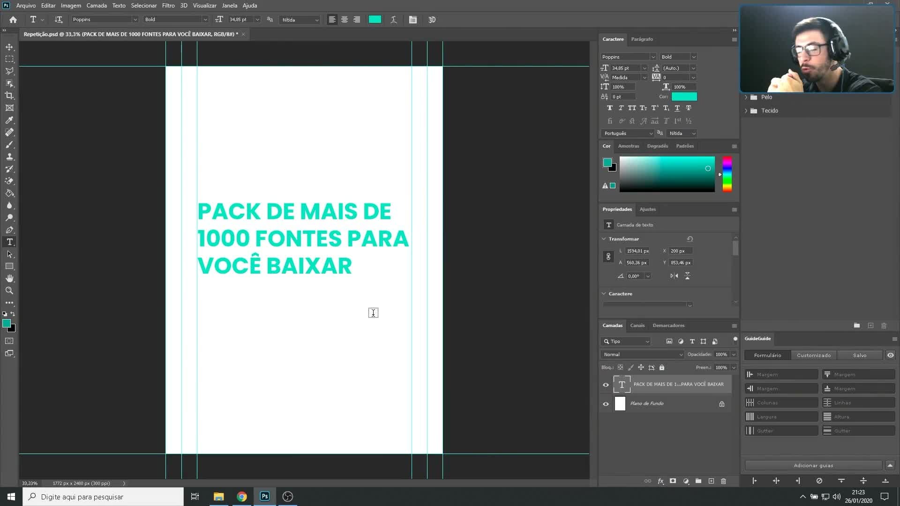Select the Rectangular Marquee tool

click(9, 59)
